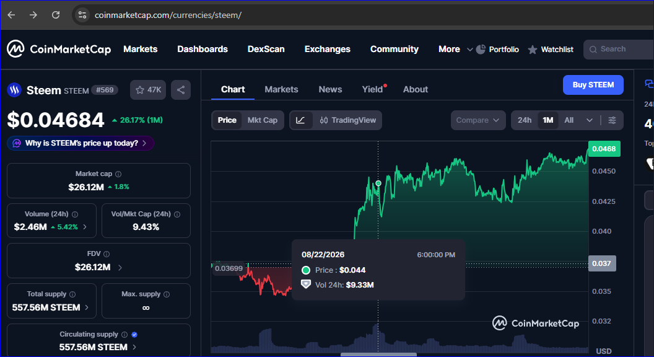Go back with the browser back arrow
Viewport: 654px width, 357px height.
tap(11, 15)
